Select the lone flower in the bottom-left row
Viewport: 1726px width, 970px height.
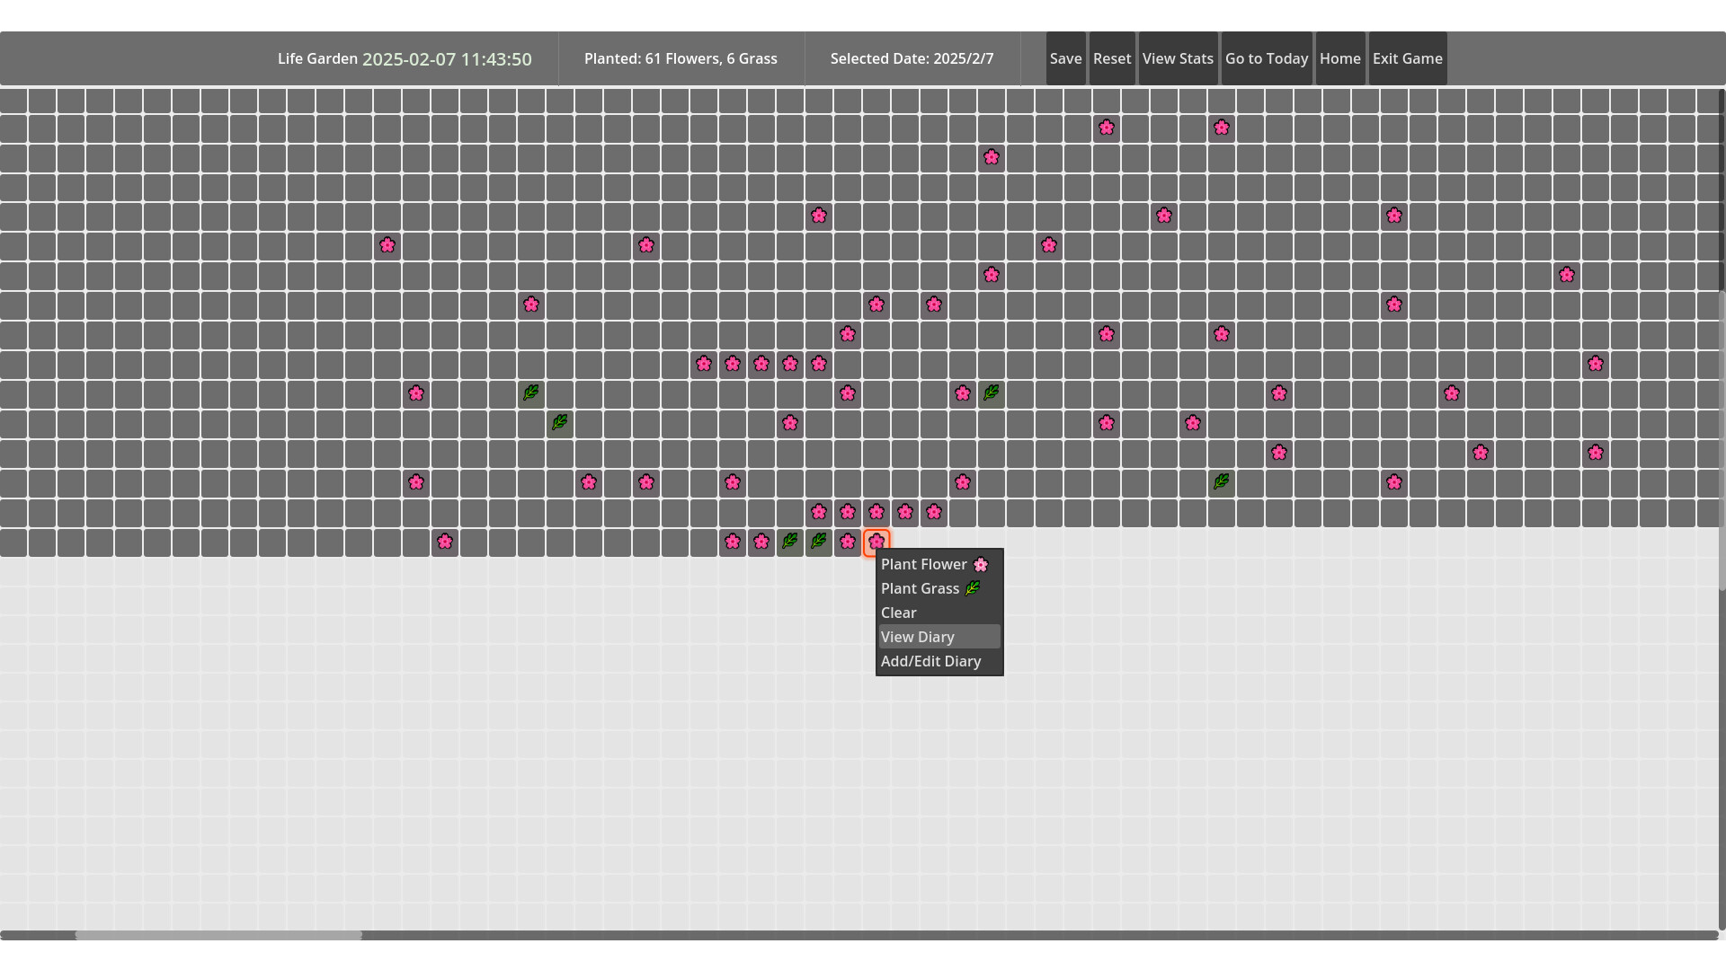click(445, 542)
